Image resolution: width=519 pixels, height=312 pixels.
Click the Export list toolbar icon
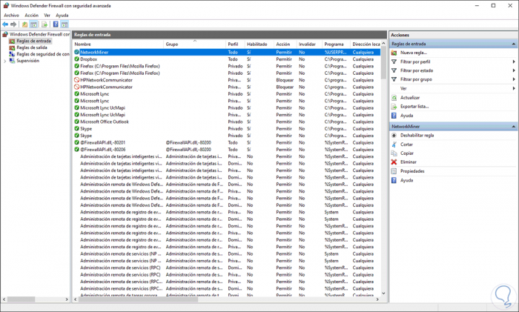pyautogui.click(x=44, y=24)
